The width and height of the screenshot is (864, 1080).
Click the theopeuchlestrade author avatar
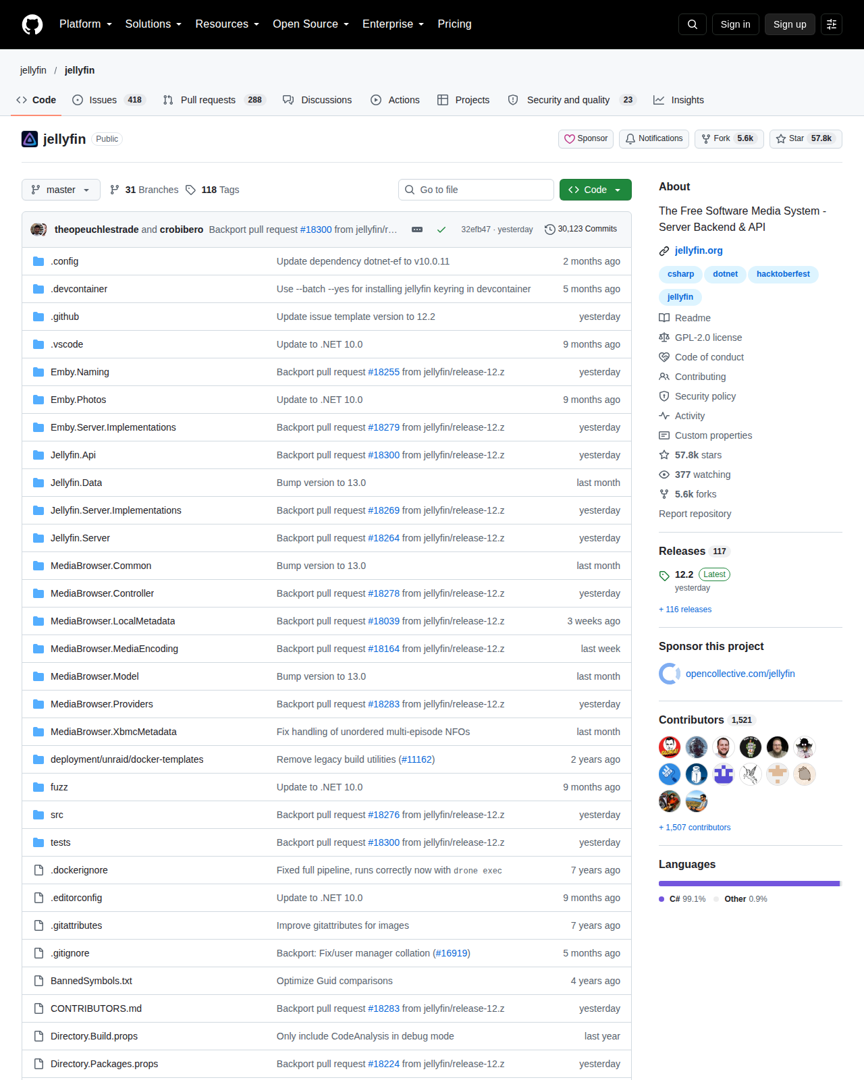pyautogui.click(x=38, y=230)
